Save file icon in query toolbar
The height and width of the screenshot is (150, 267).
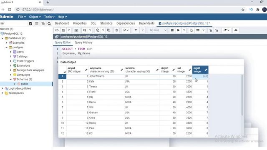coord(63,30)
